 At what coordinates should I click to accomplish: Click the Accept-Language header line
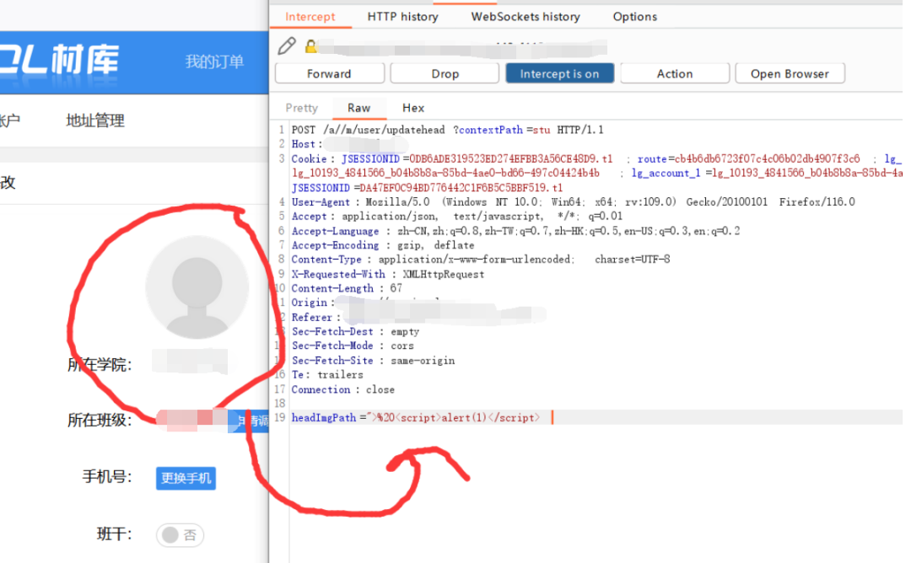click(516, 231)
